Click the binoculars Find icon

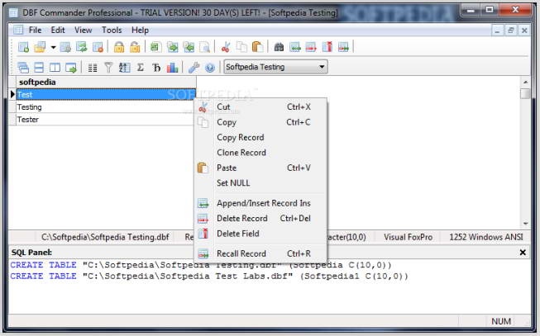pos(279,47)
